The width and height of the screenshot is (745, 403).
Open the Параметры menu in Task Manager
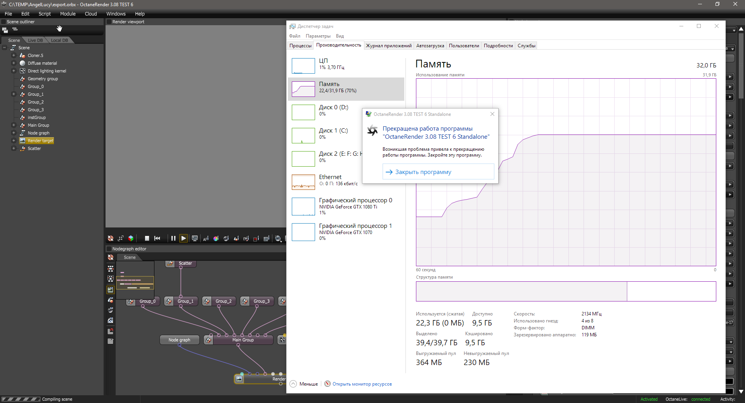coord(318,36)
